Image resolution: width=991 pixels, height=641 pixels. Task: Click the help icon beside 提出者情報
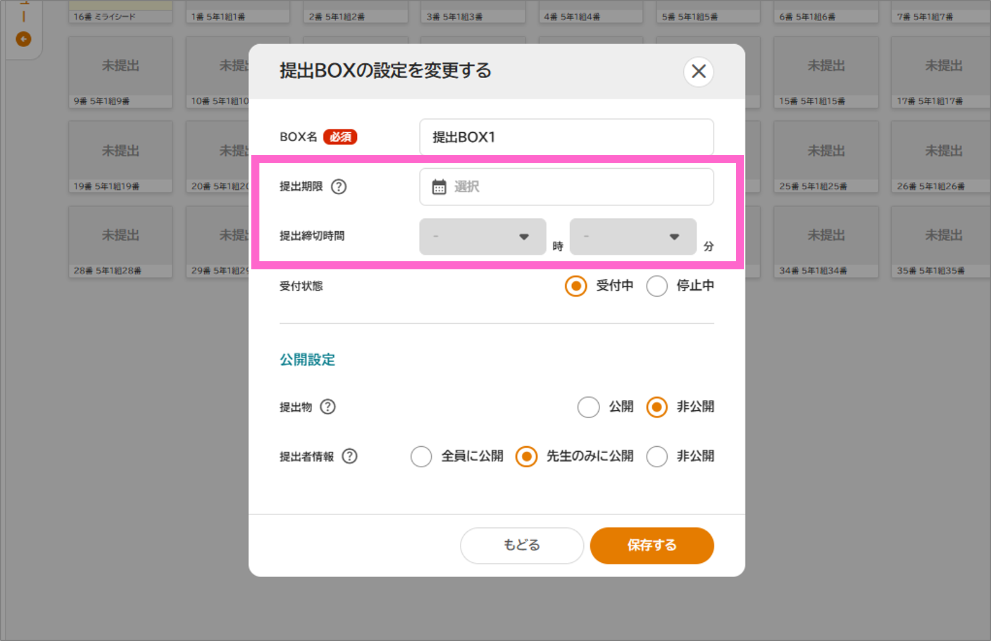(x=350, y=457)
